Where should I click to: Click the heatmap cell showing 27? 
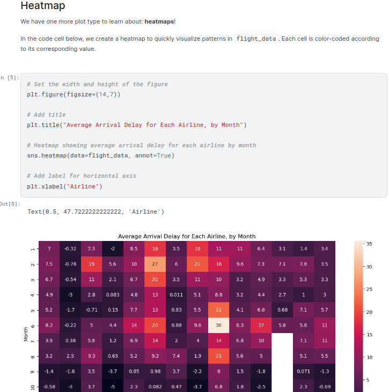(155, 264)
